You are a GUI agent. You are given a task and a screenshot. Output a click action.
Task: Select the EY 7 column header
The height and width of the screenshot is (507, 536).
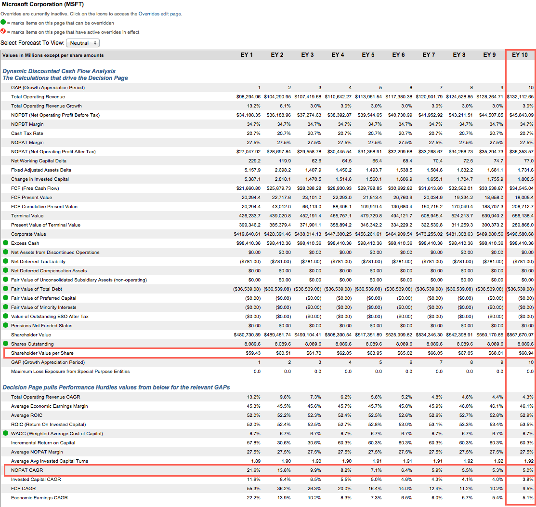click(x=429, y=55)
